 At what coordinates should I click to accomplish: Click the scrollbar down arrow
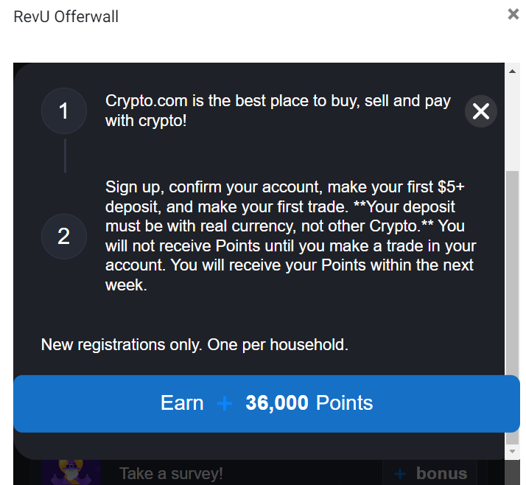512,450
